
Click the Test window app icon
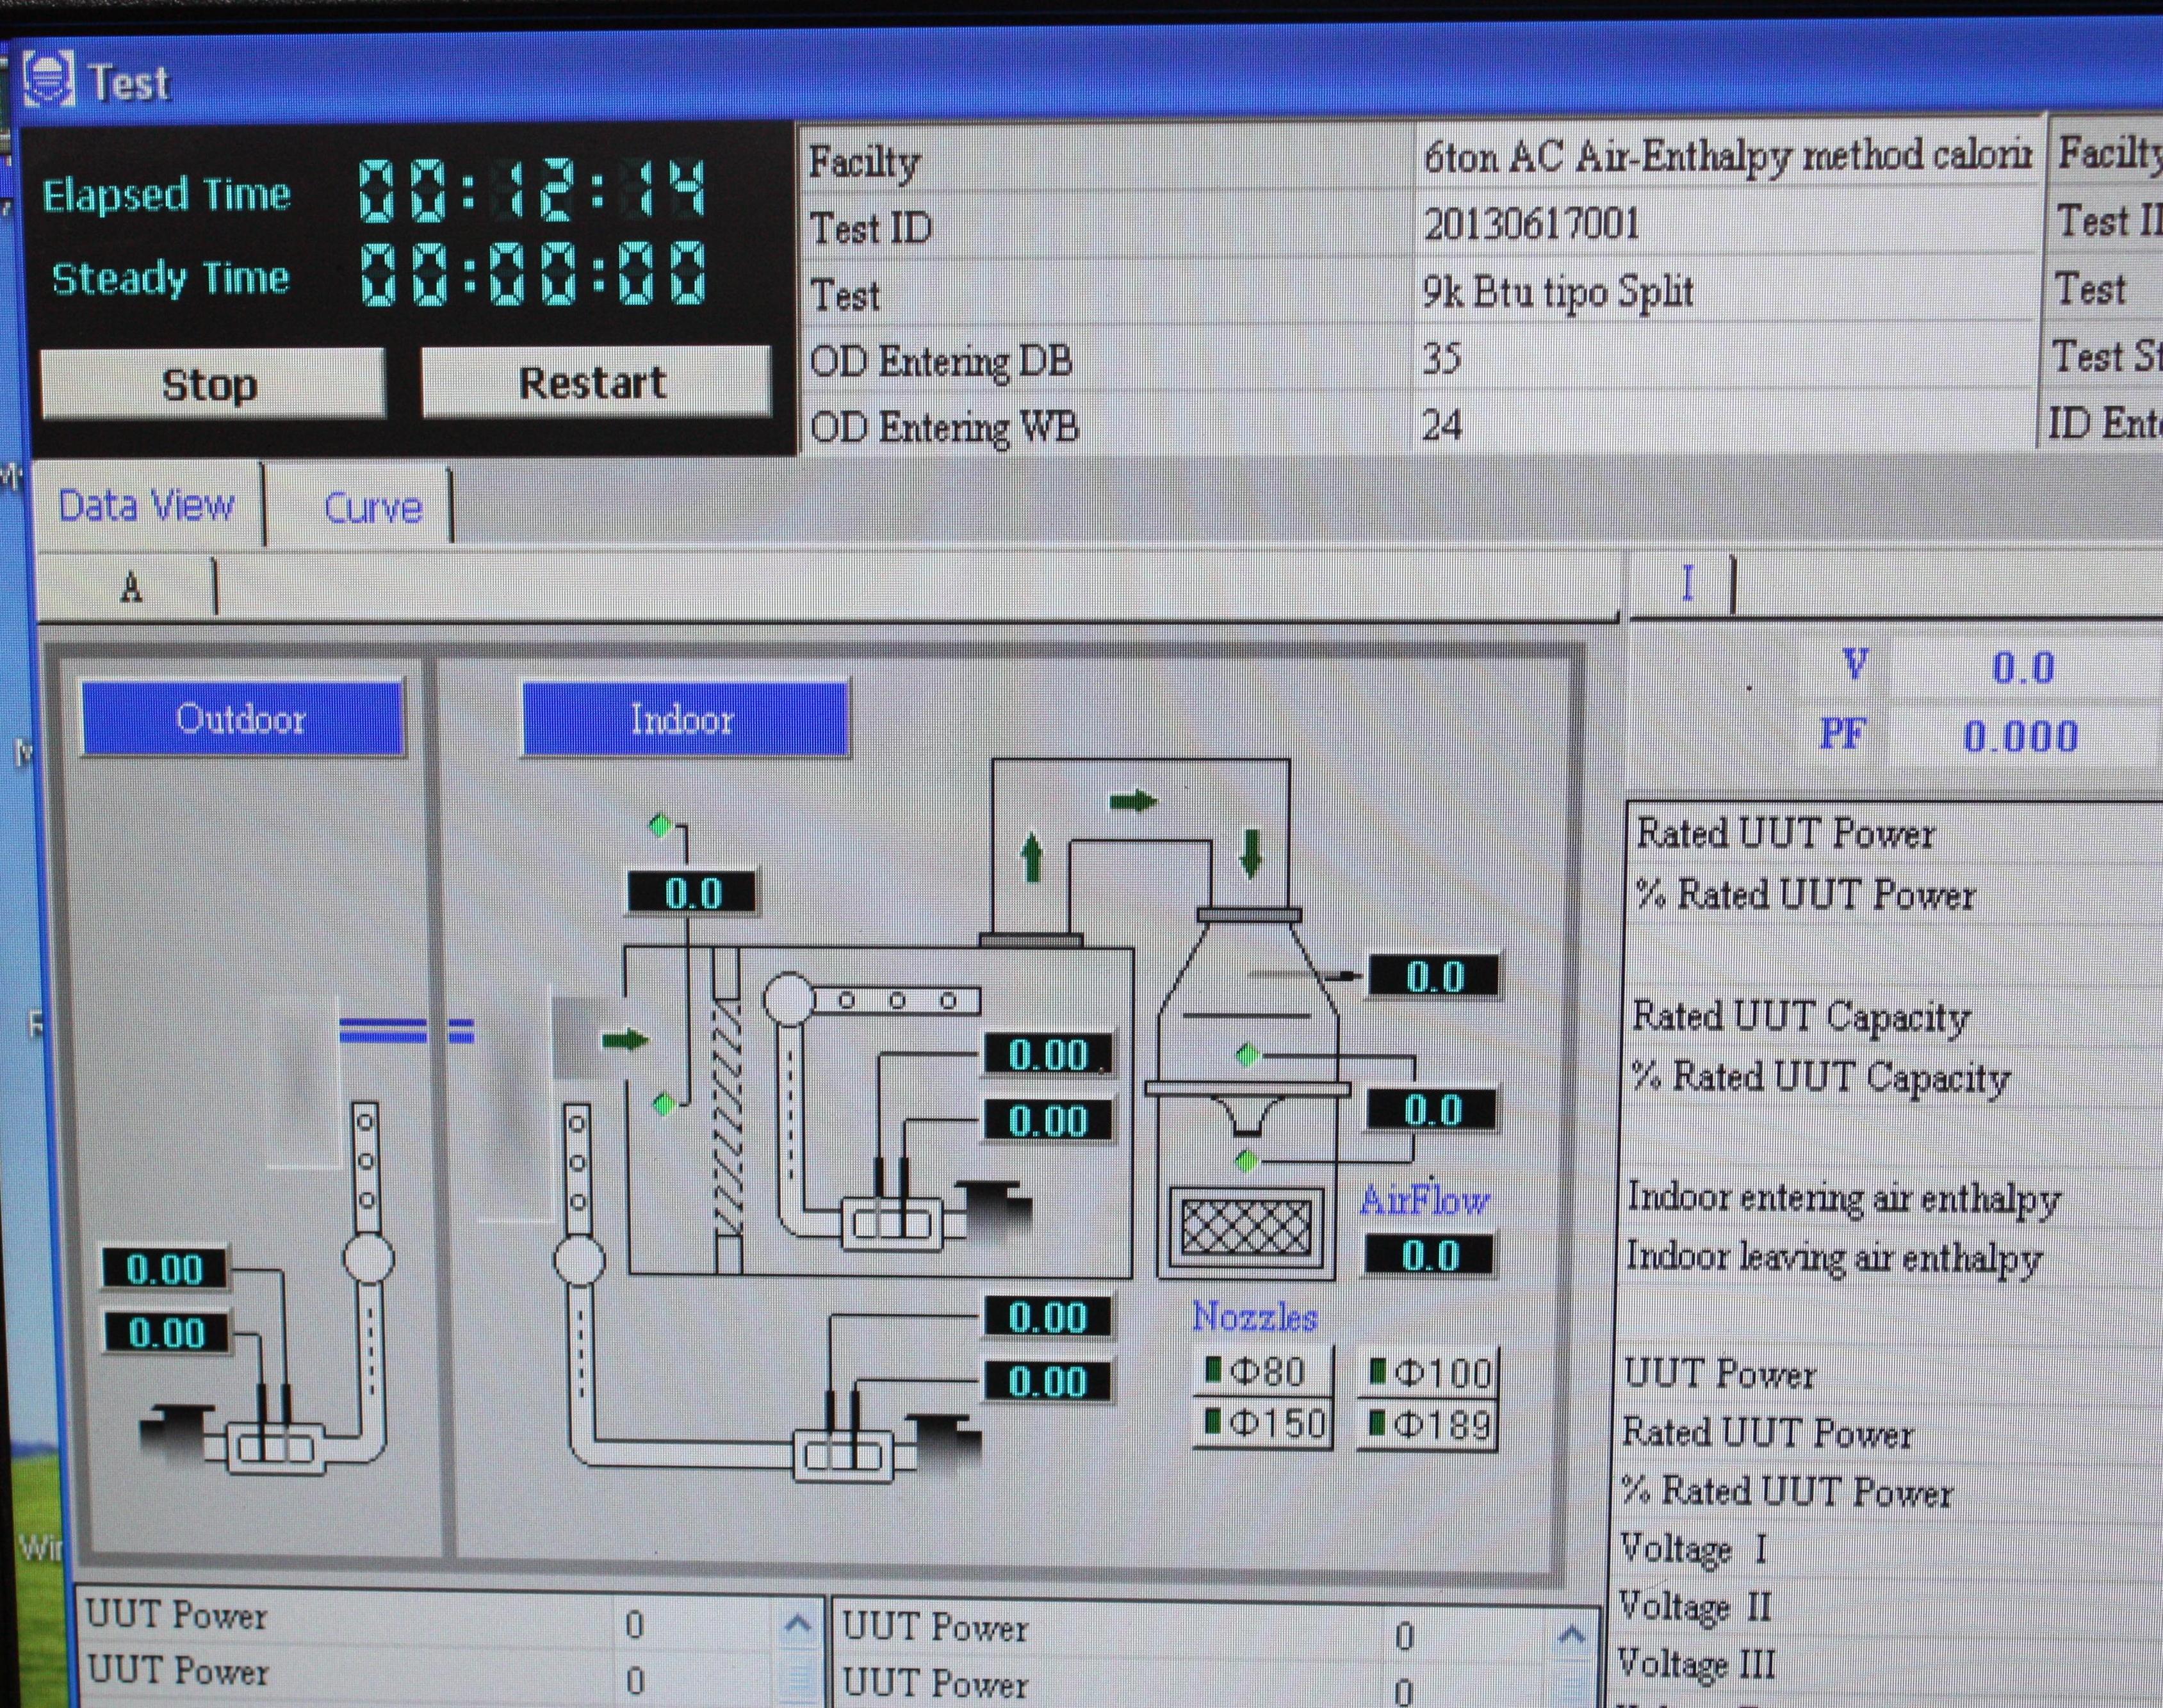[x=48, y=78]
